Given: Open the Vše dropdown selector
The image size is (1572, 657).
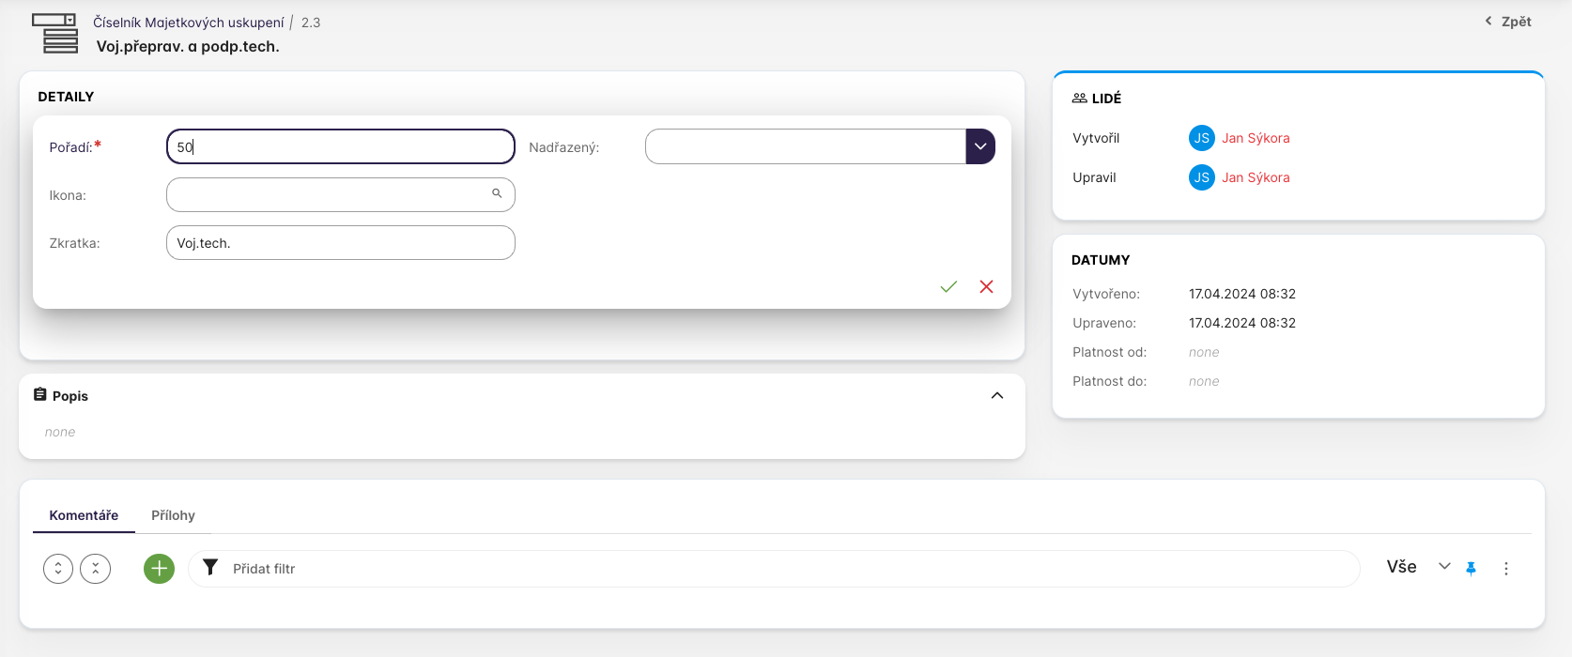Looking at the screenshot, I should coord(1418,567).
